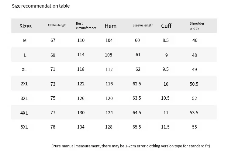
Task: Select the "Shoulder width" header
Action: [197, 26]
